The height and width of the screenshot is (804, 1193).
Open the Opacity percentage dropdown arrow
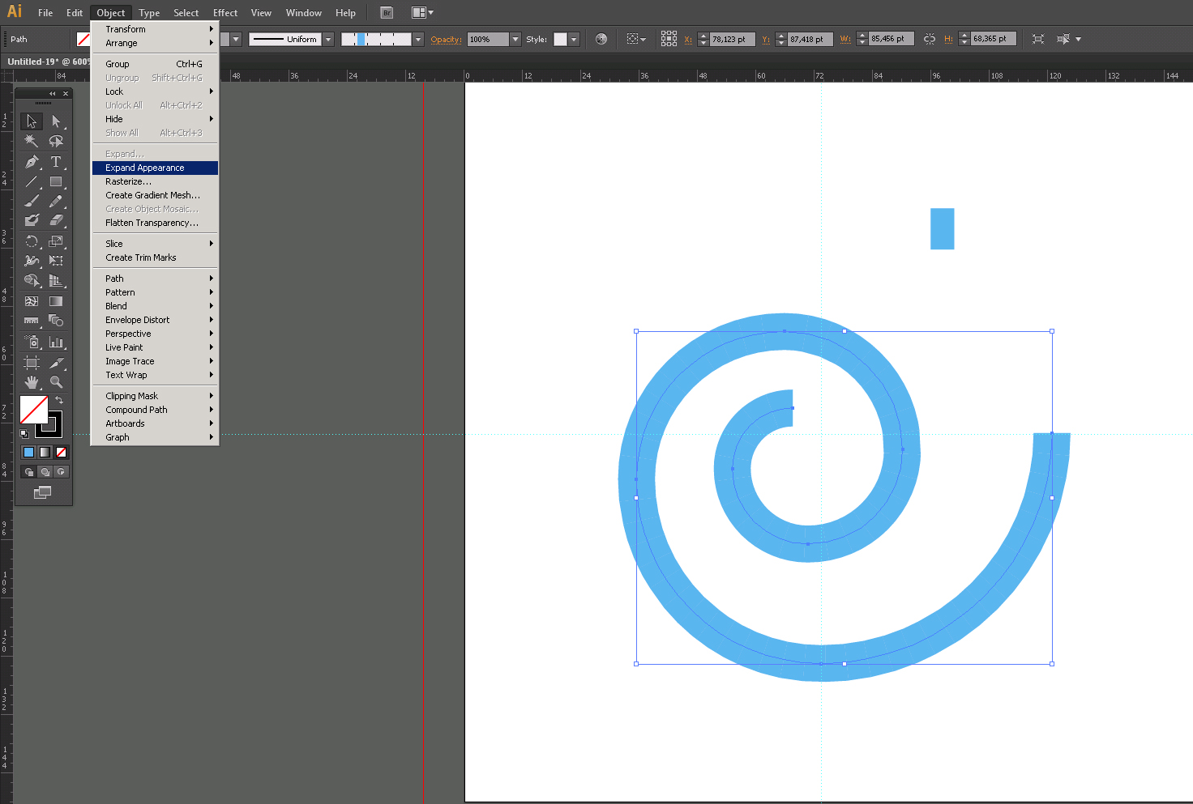point(515,39)
